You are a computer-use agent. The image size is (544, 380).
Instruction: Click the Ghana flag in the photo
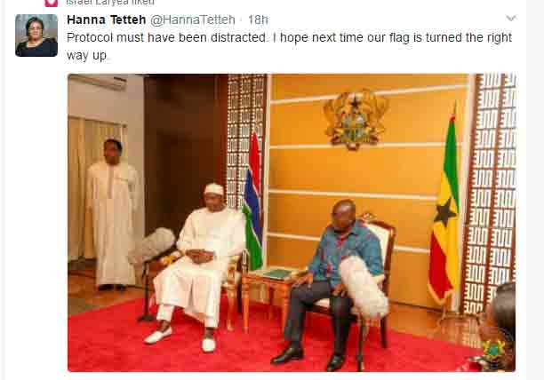(444, 213)
